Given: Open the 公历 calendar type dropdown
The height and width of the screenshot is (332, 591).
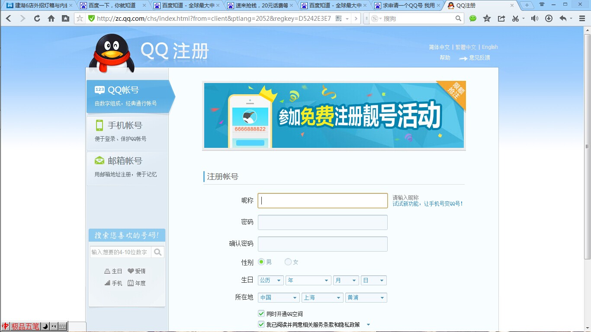Looking at the screenshot, I should click(270, 280).
